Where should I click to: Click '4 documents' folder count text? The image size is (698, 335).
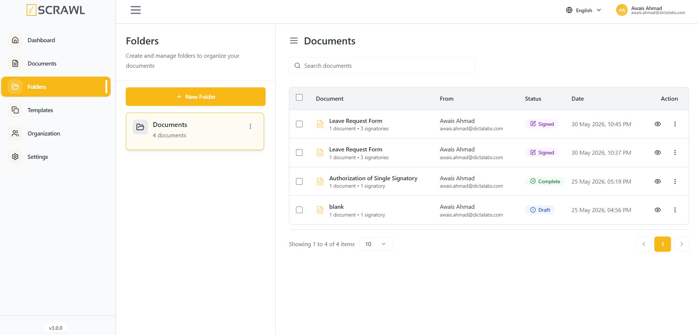[x=169, y=135]
